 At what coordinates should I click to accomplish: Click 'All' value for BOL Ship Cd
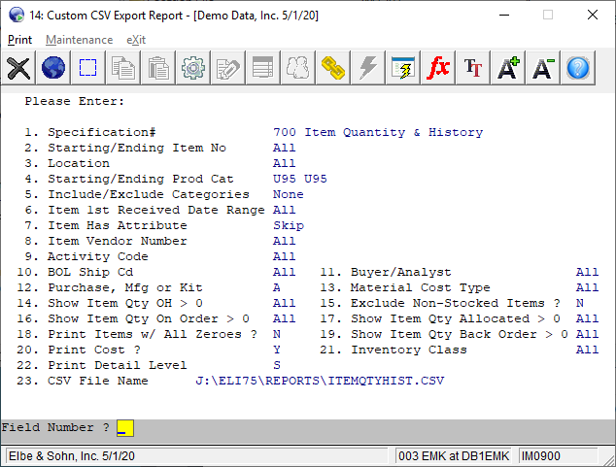click(x=284, y=272)
